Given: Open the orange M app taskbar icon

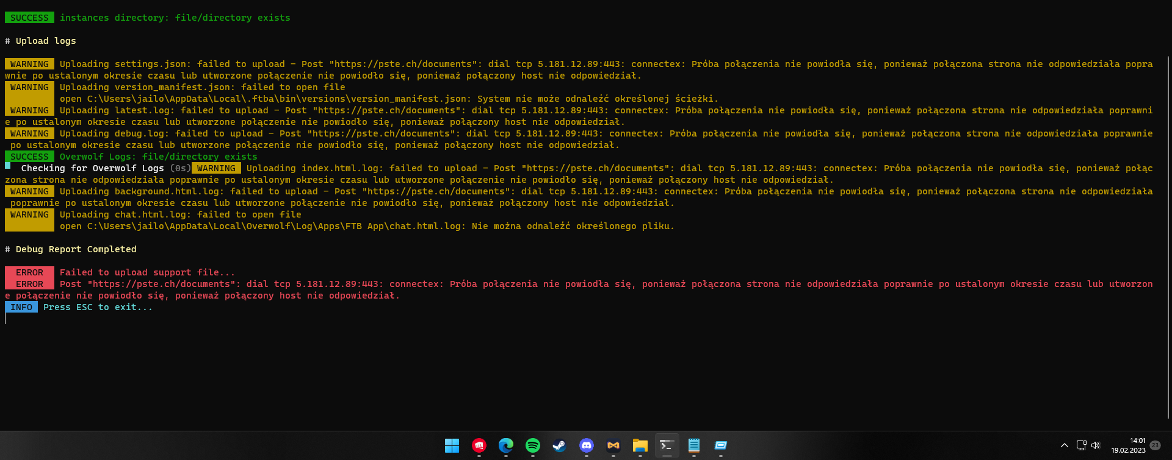Looking at the screenshot, I should (x=613, y=445).
